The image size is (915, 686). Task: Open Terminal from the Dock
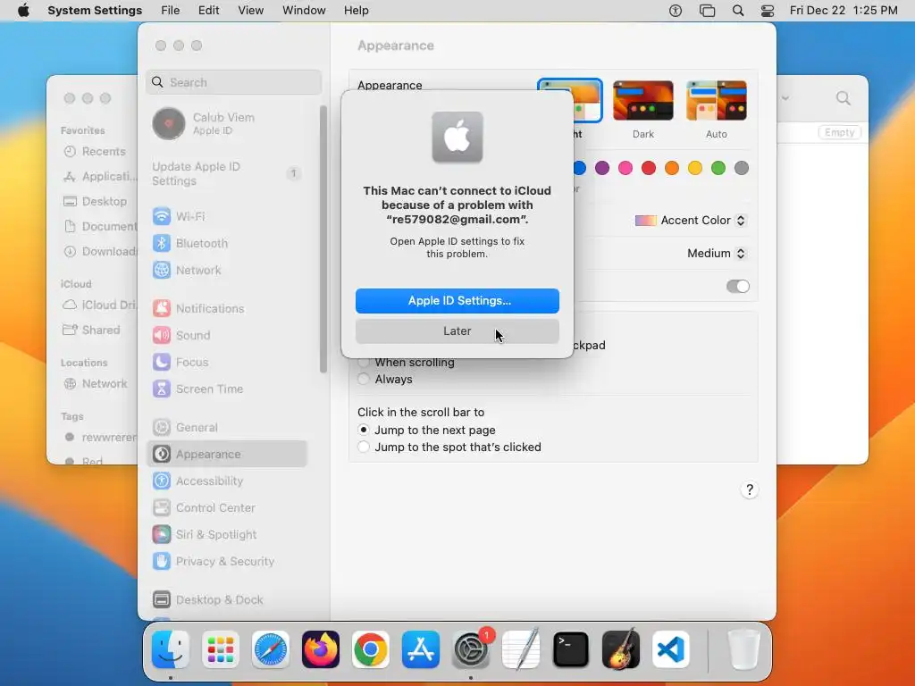click(x=571, y=649)
